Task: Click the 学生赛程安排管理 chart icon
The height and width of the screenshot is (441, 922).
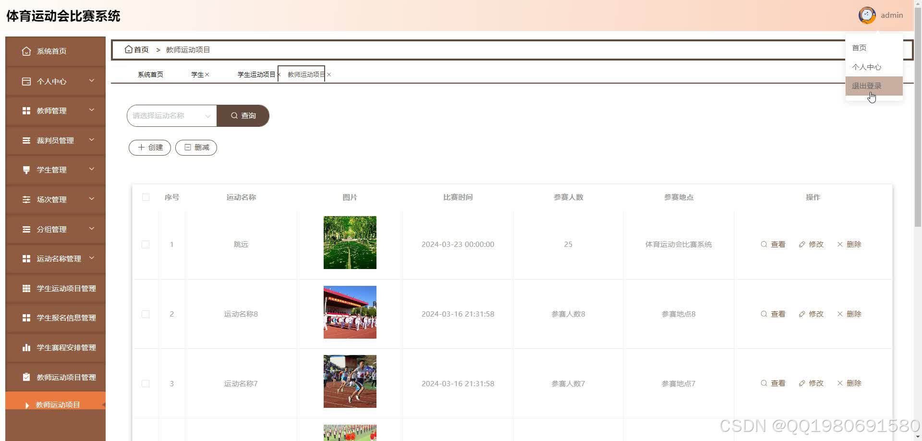Action: [26, 347]
